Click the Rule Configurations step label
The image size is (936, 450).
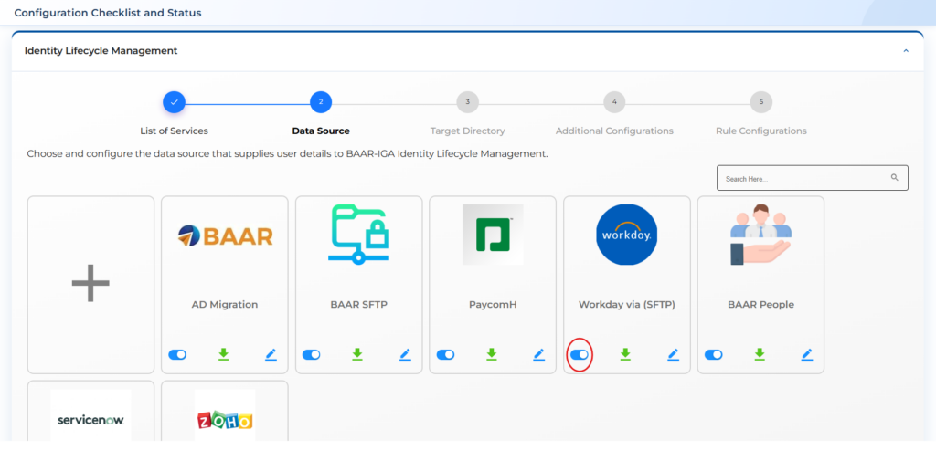(x=761, y=131)
